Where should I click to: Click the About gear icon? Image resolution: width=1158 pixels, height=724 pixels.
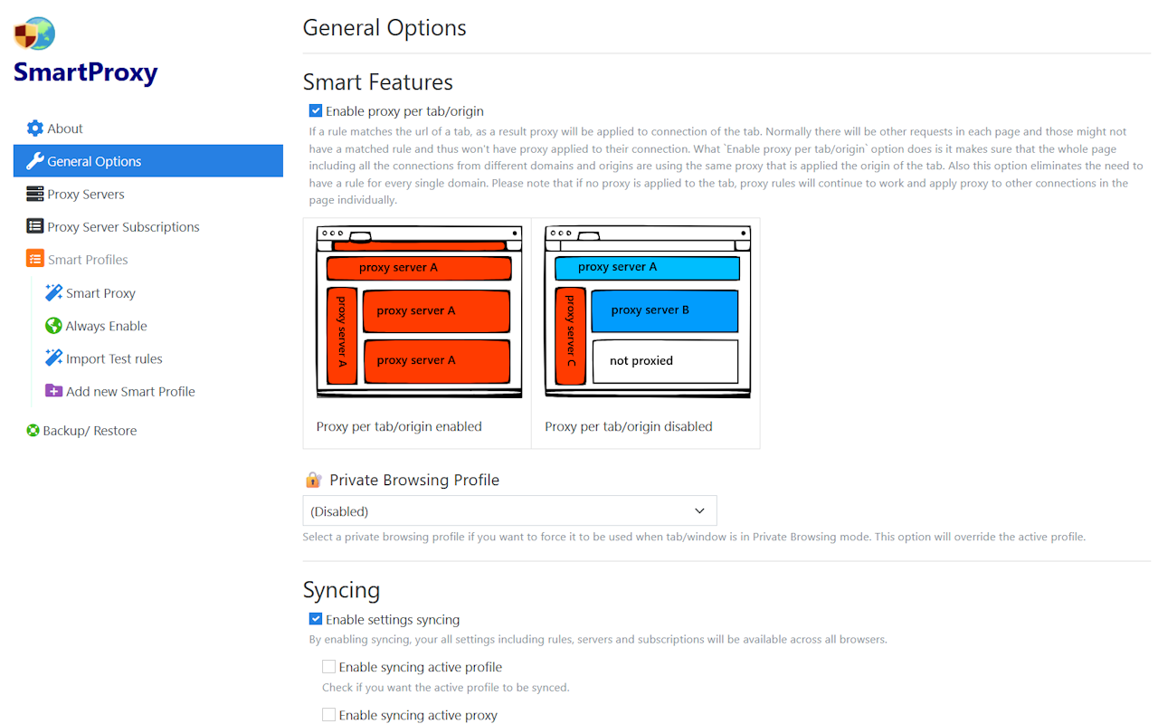[x=34, y=128]
